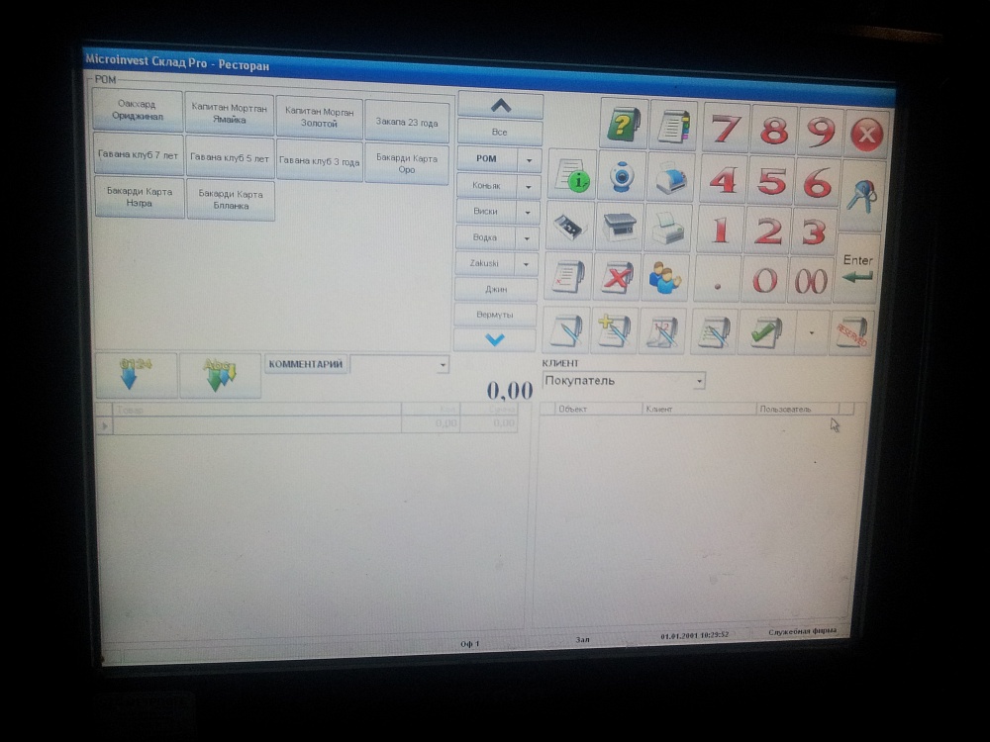Tap keypad digit 6
The height and width of the screenshot is (742, 990).
click(x=818, y=184)
